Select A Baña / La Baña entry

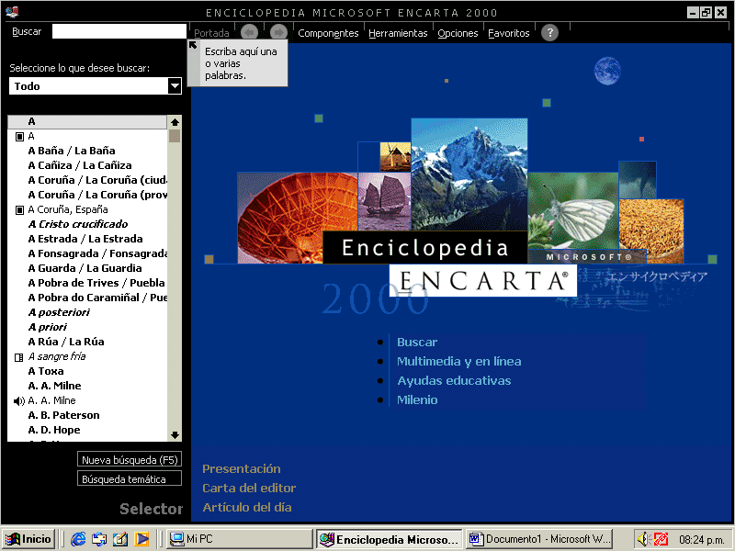pos(72,151)
